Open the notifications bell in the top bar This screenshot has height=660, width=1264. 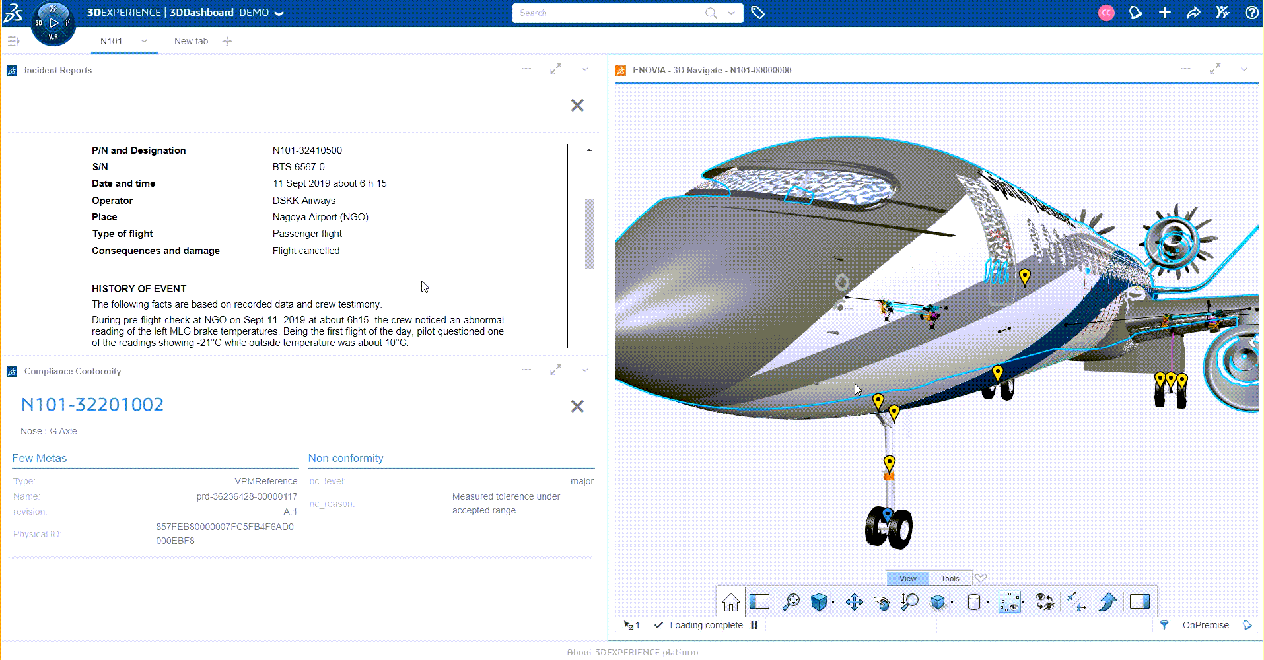click(1136, 13)
